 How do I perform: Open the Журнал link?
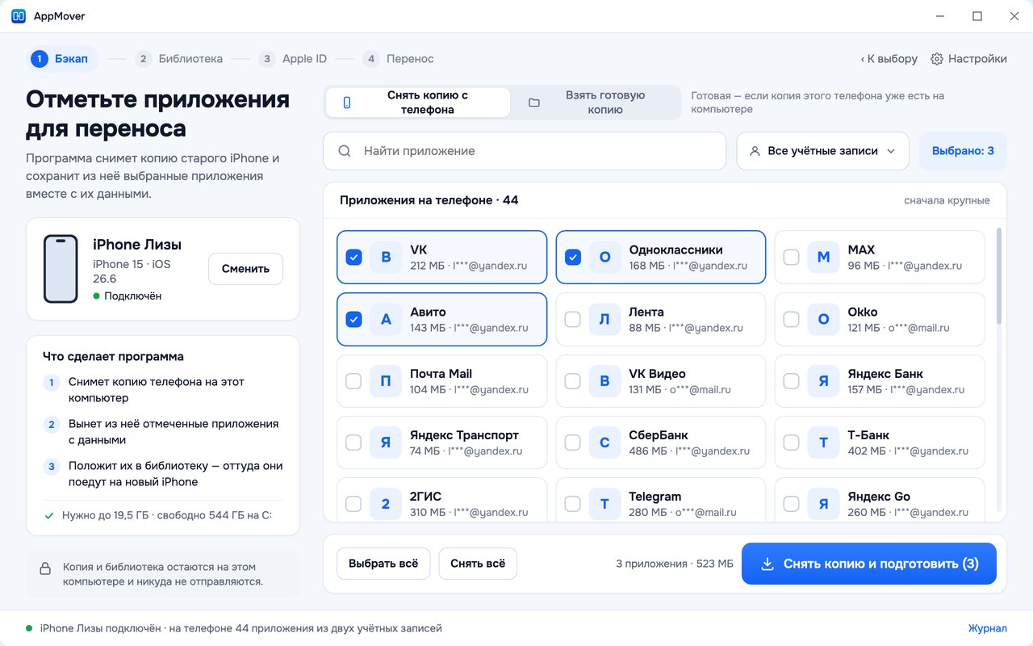(x=988, y=628)
